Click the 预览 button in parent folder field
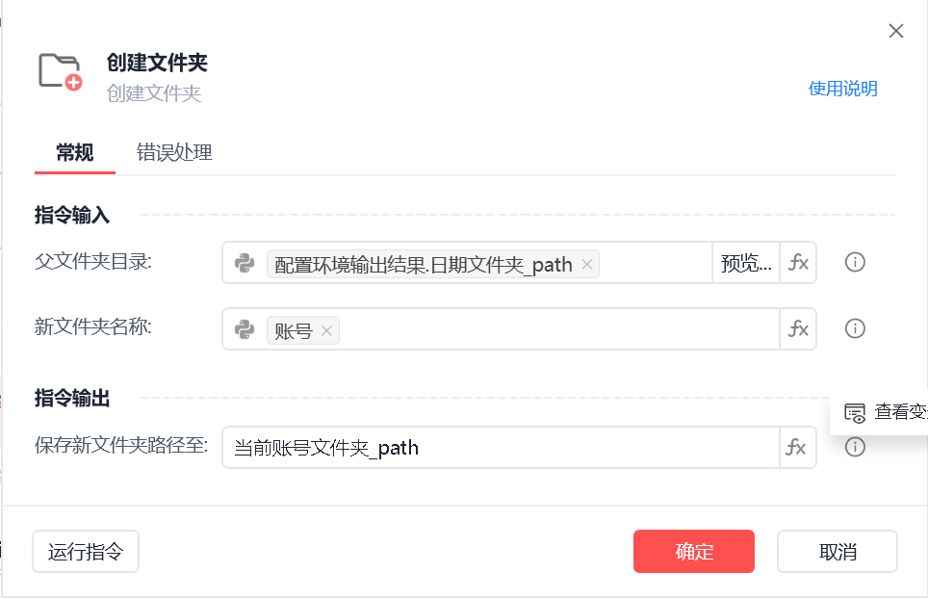 point(745,263)
